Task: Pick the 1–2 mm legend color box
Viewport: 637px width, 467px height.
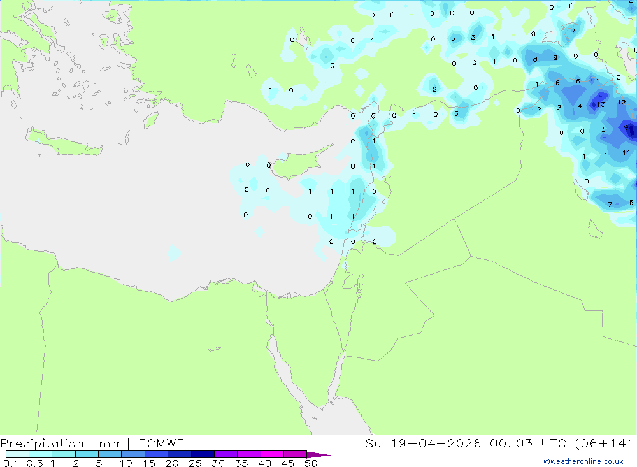Action: click(x=63, y=454)
